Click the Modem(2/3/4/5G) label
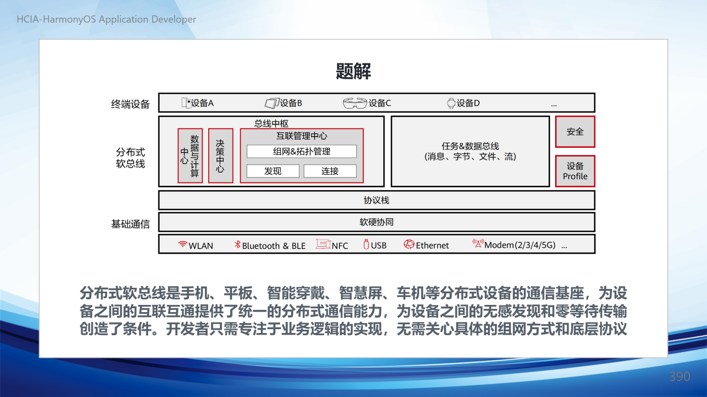 point(520,245)
